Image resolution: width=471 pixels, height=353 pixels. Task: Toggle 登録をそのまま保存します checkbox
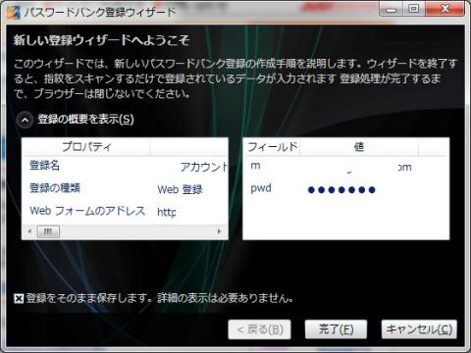point(19,298)
